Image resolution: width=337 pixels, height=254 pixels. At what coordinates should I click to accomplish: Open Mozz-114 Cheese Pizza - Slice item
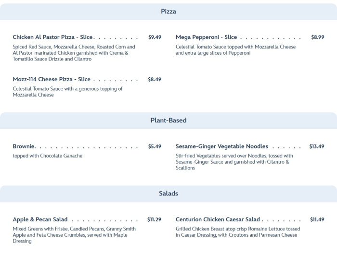pyautogui.click(x=52, y=79)
